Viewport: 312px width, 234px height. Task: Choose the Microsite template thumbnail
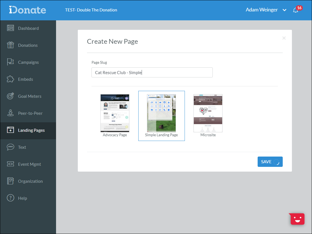208,113
